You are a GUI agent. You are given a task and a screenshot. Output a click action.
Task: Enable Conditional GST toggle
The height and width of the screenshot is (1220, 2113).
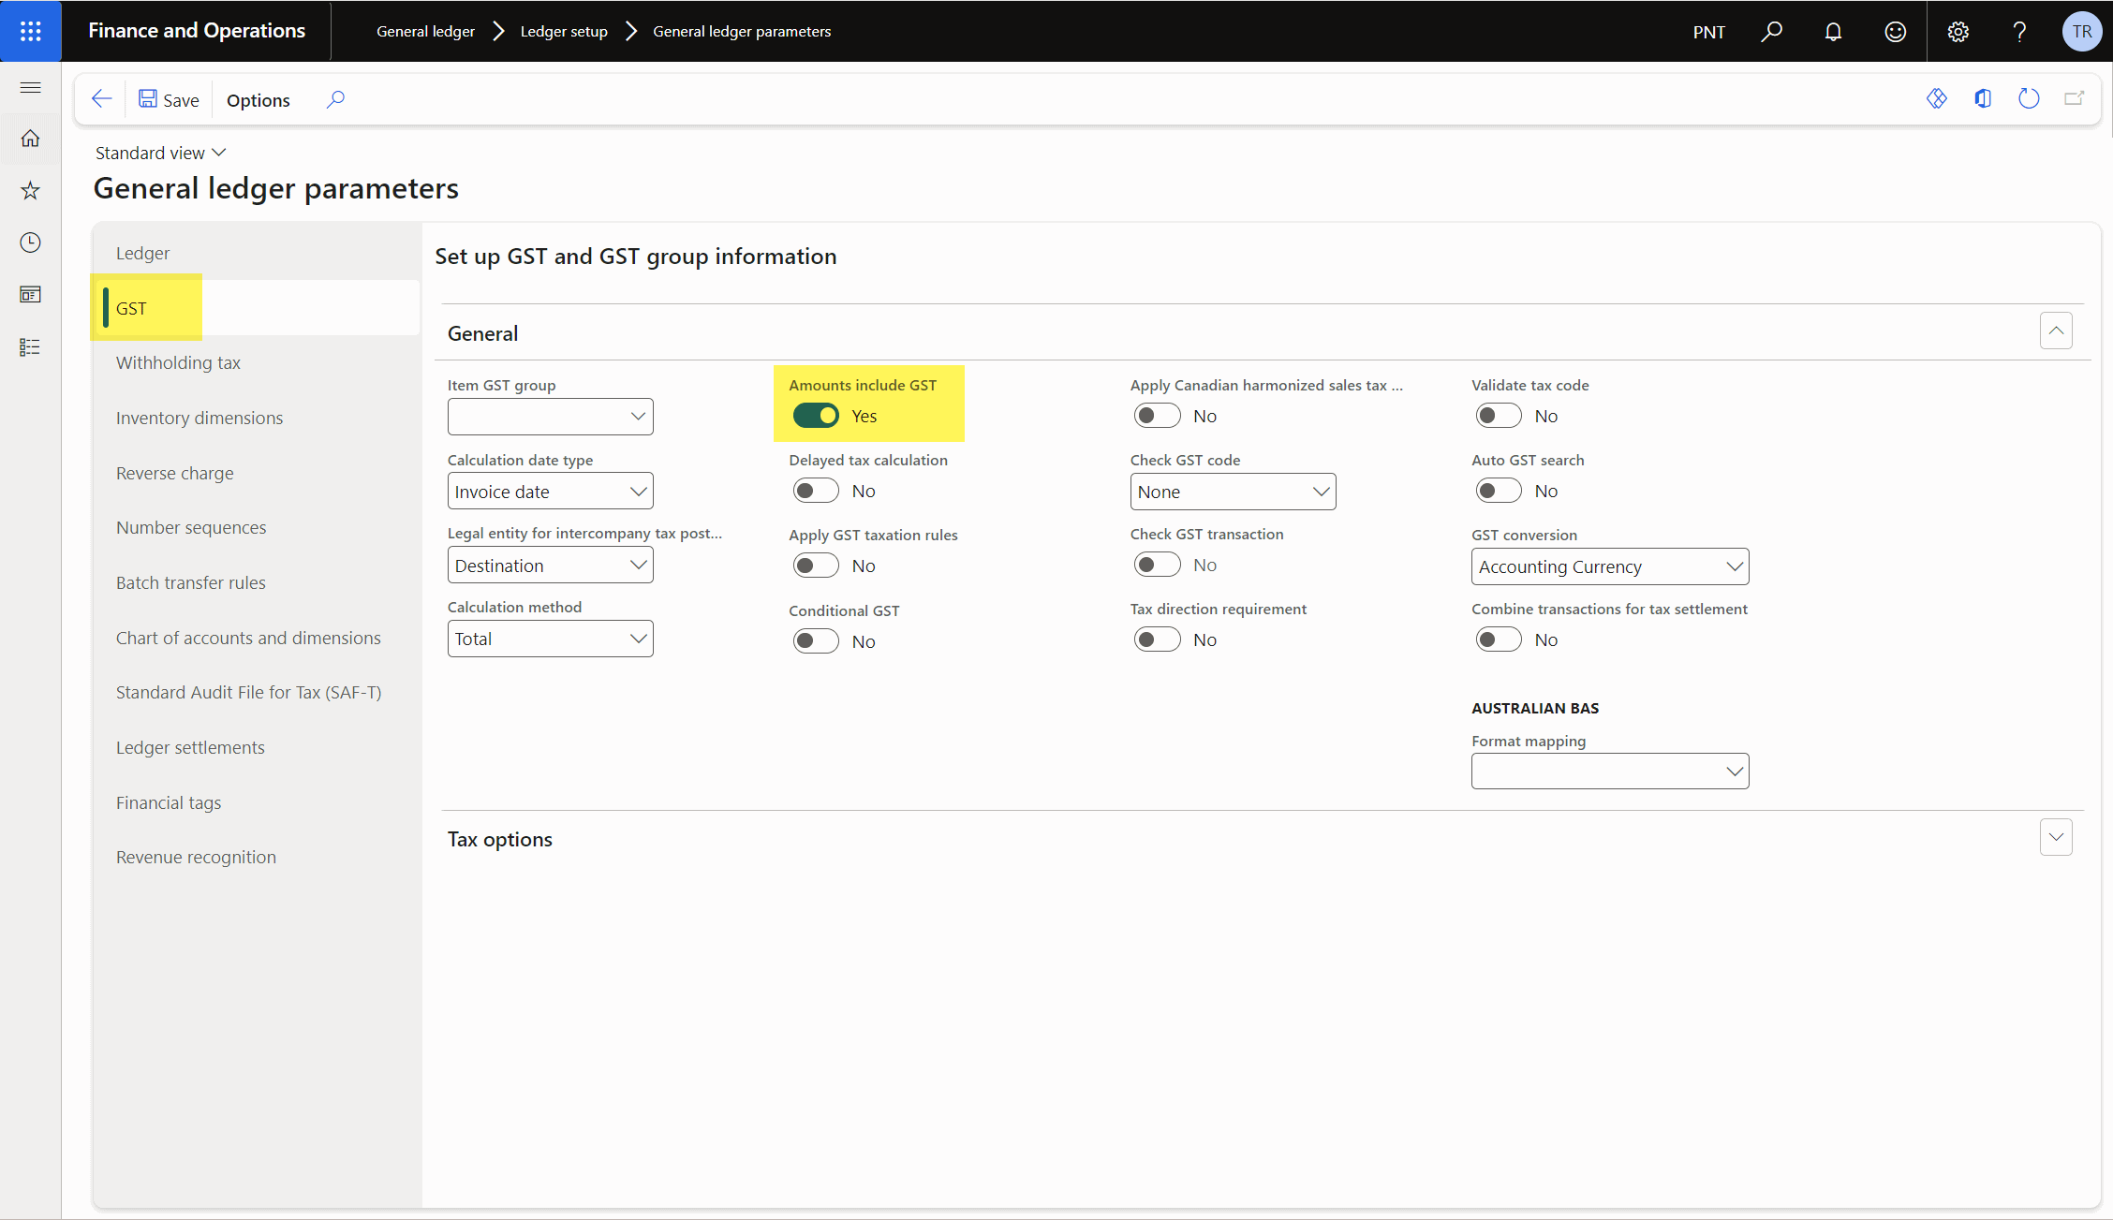click(x=816, y=641)
